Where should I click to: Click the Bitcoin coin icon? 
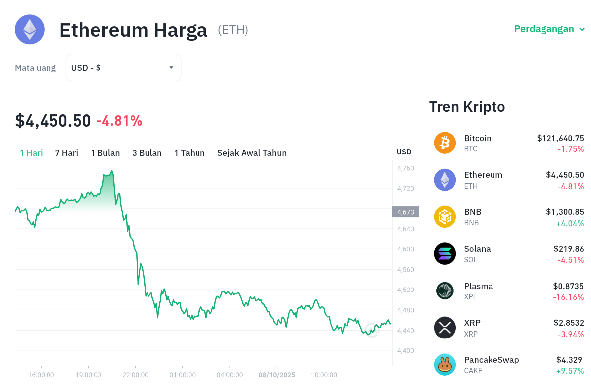pyautogui.click(x=444, y=143)
